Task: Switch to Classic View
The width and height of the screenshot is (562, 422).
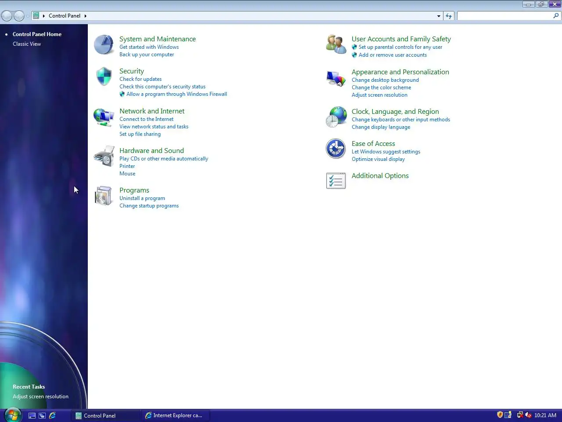Action: tap(27, 44)
